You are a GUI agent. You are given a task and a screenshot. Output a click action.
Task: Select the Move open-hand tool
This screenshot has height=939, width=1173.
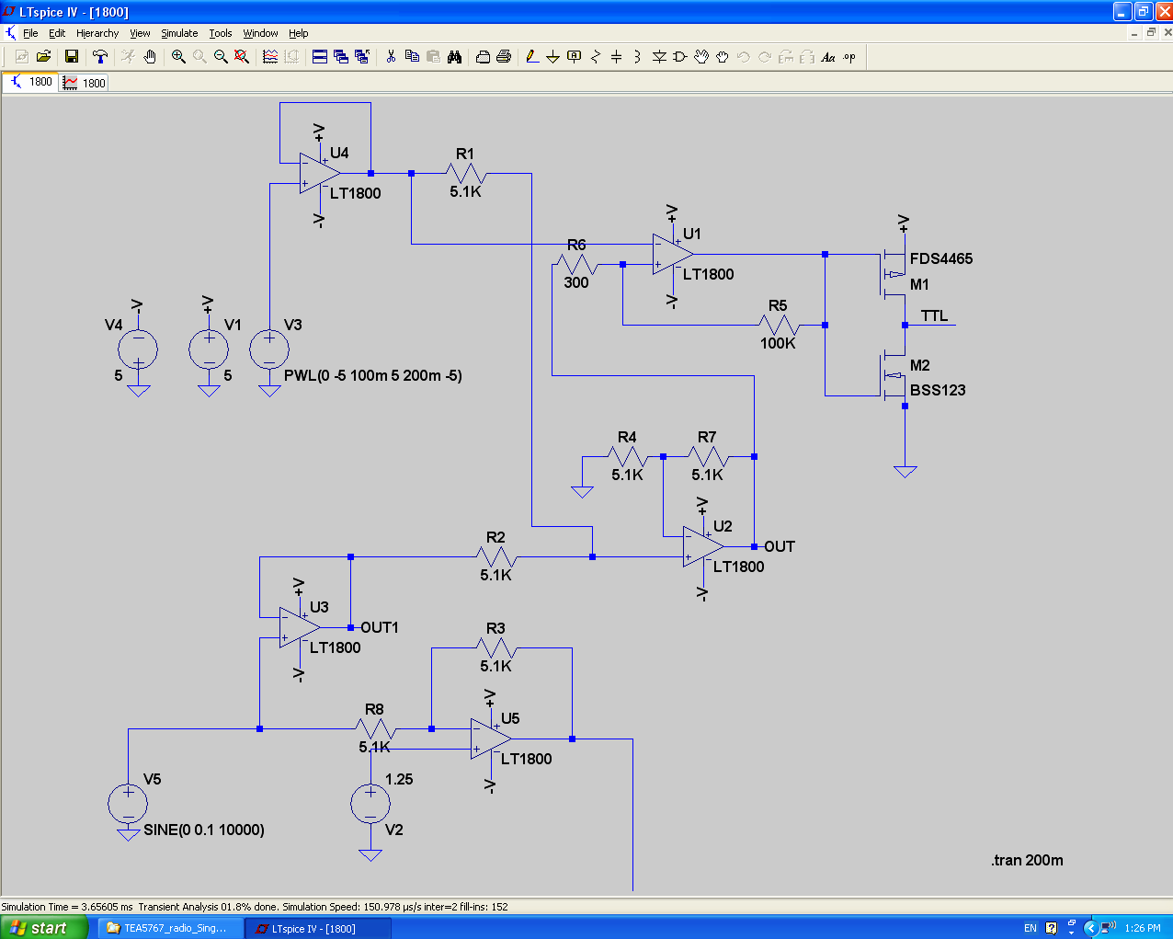click(701, 57)
